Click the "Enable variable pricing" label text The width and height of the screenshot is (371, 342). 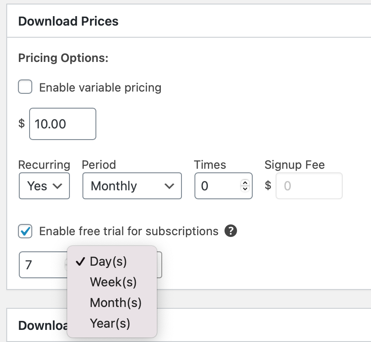(x=100, y=88)
